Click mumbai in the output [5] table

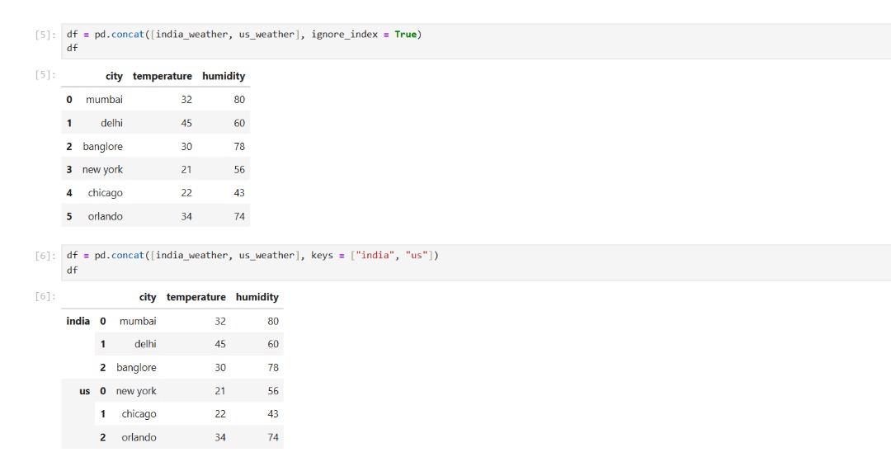click(105, 100)
